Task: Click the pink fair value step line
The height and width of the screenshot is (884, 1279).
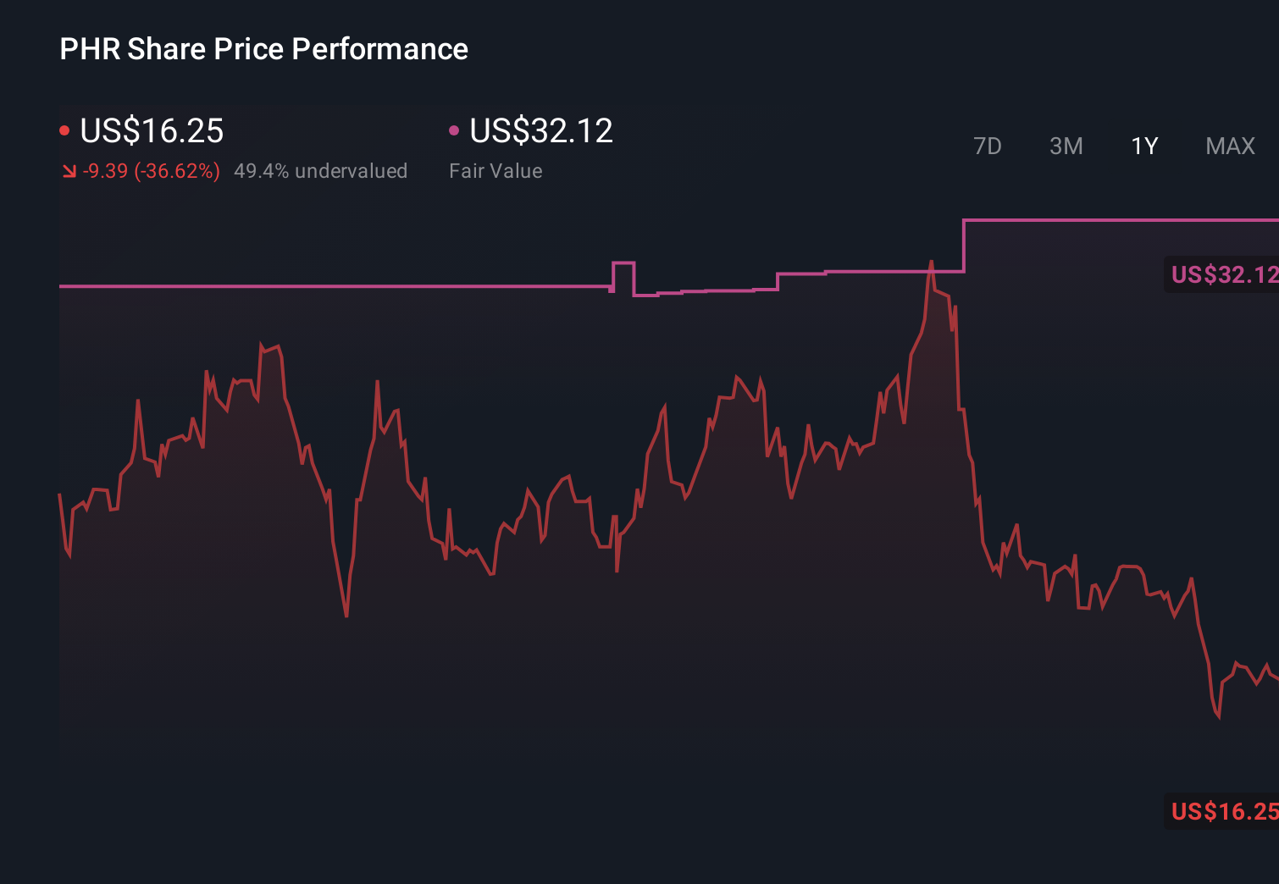Action: tap(339, 287)
